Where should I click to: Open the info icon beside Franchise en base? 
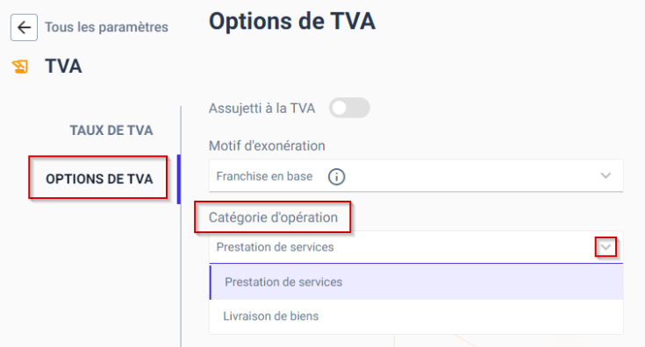[336, 177]
